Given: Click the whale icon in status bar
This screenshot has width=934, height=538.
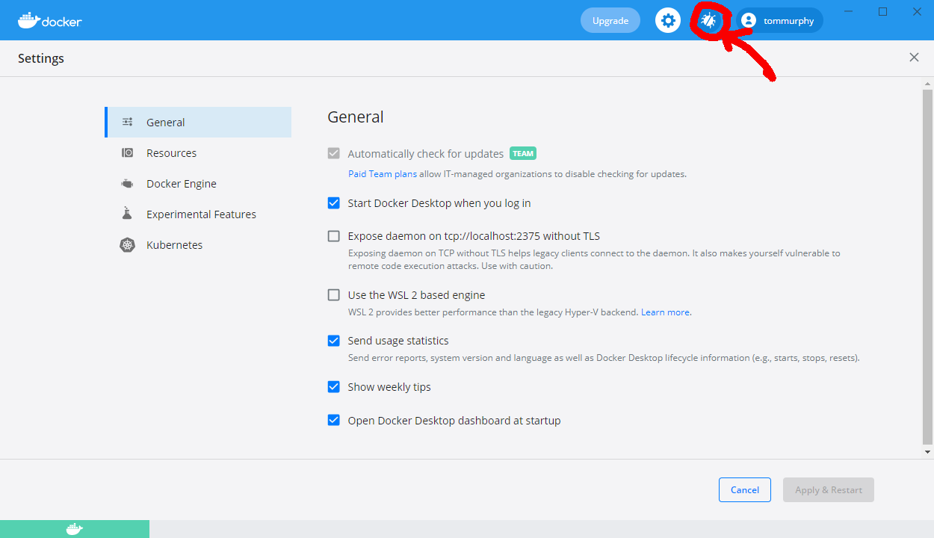Looking at the screenshot, I should click(74, 529).
